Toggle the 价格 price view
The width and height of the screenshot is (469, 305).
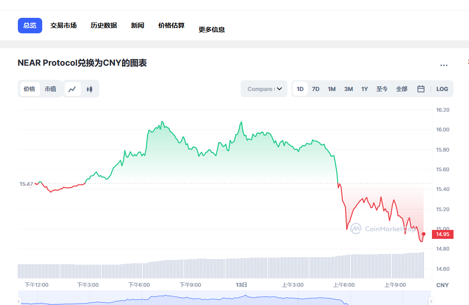[29, 89]
